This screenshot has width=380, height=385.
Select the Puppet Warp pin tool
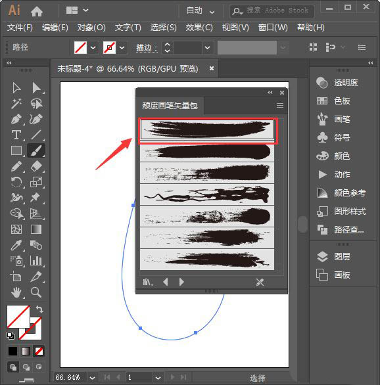(36, 198)
